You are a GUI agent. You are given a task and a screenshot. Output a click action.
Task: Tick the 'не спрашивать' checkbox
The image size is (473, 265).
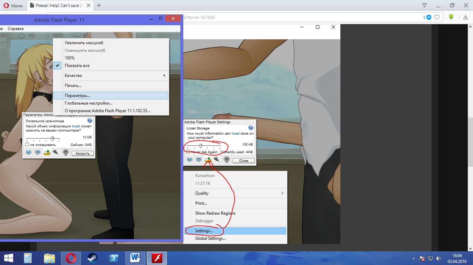[x=27, y=145]
